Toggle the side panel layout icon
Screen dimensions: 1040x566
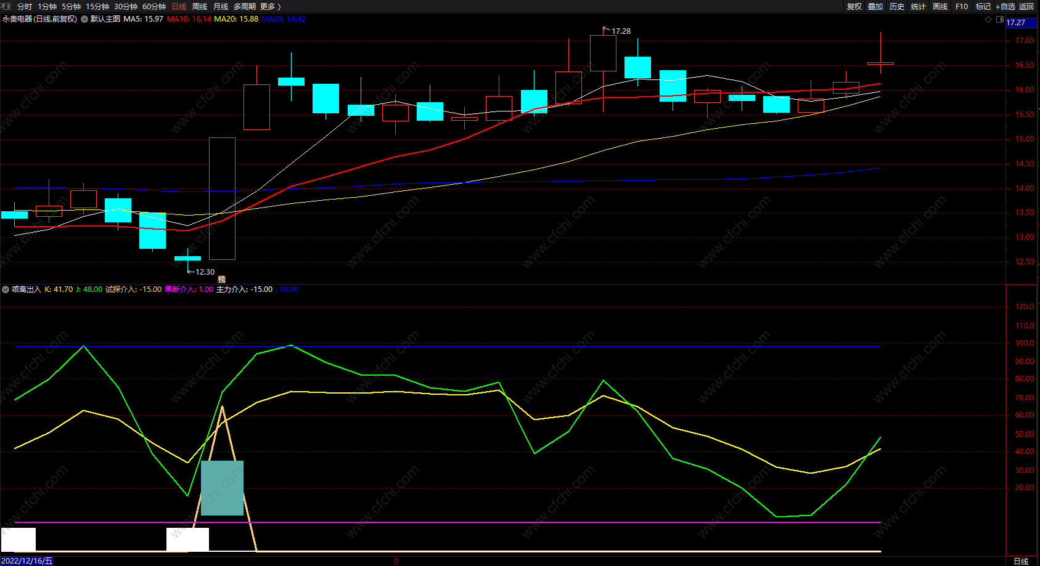tap(999, 20)
